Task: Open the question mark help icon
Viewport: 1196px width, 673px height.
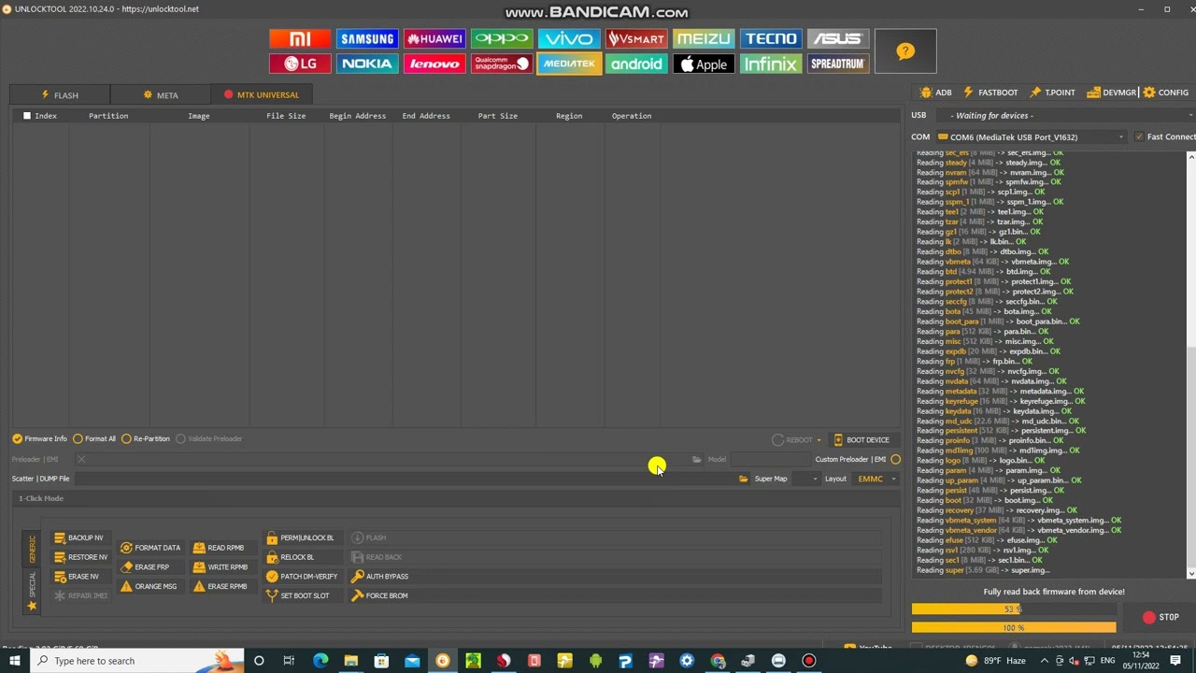Action: pyautogui.click(x=905, y=51)
